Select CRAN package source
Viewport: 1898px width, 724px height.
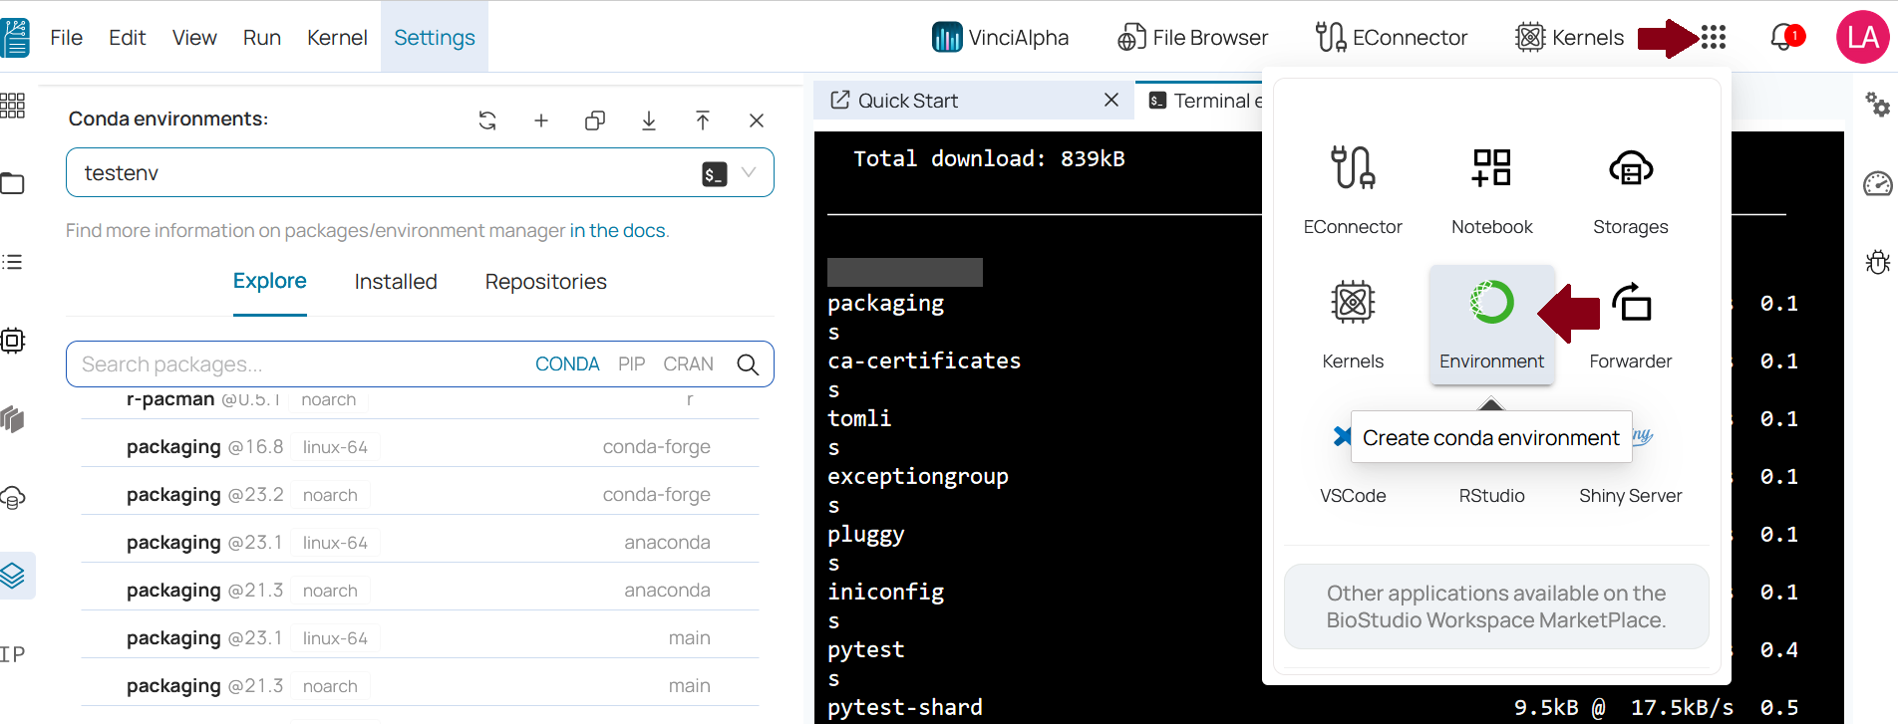coord(689,364)
